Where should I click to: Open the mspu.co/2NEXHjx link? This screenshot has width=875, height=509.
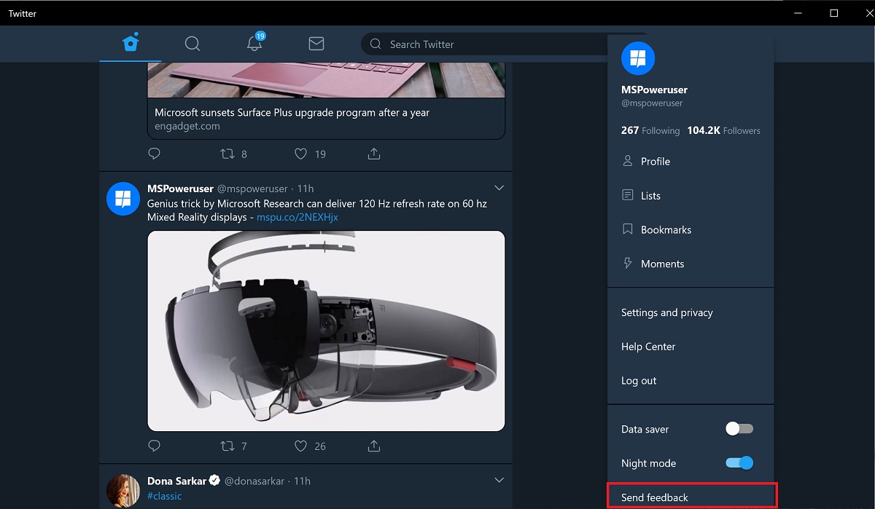[x=297, y=217]
